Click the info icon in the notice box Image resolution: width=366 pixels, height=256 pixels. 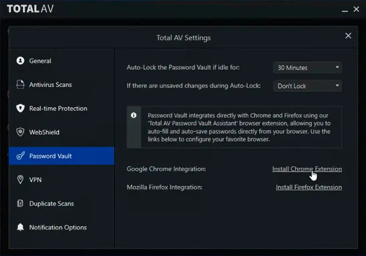pos(133,115)
